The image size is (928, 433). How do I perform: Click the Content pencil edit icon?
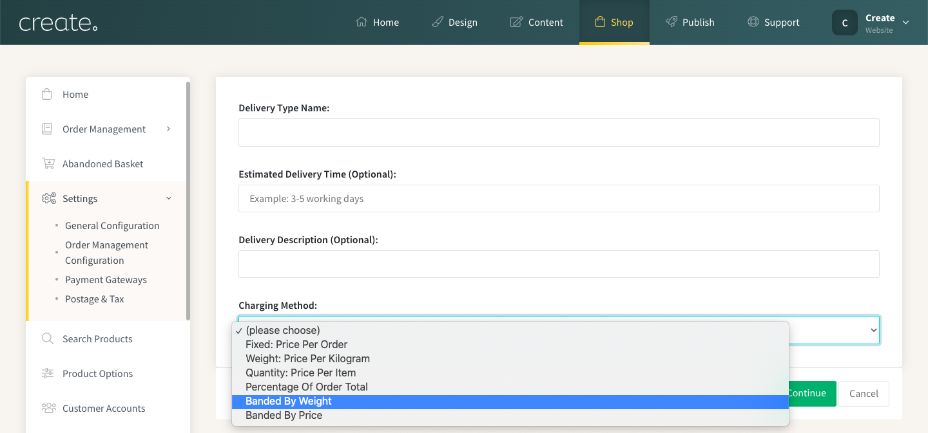tap(516, 22)
